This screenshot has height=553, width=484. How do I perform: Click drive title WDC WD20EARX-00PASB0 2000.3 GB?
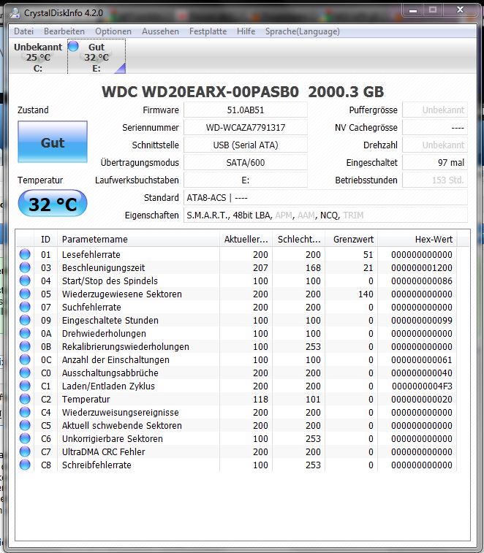tap(243, 92)
